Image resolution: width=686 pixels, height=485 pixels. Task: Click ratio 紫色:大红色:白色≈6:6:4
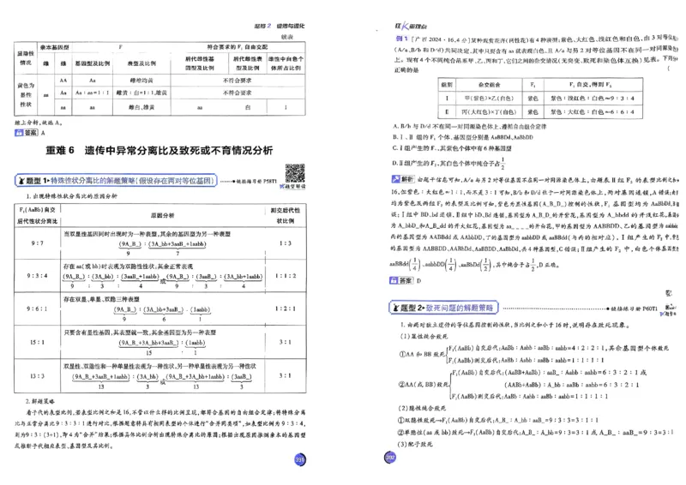(x=592, y=112)
